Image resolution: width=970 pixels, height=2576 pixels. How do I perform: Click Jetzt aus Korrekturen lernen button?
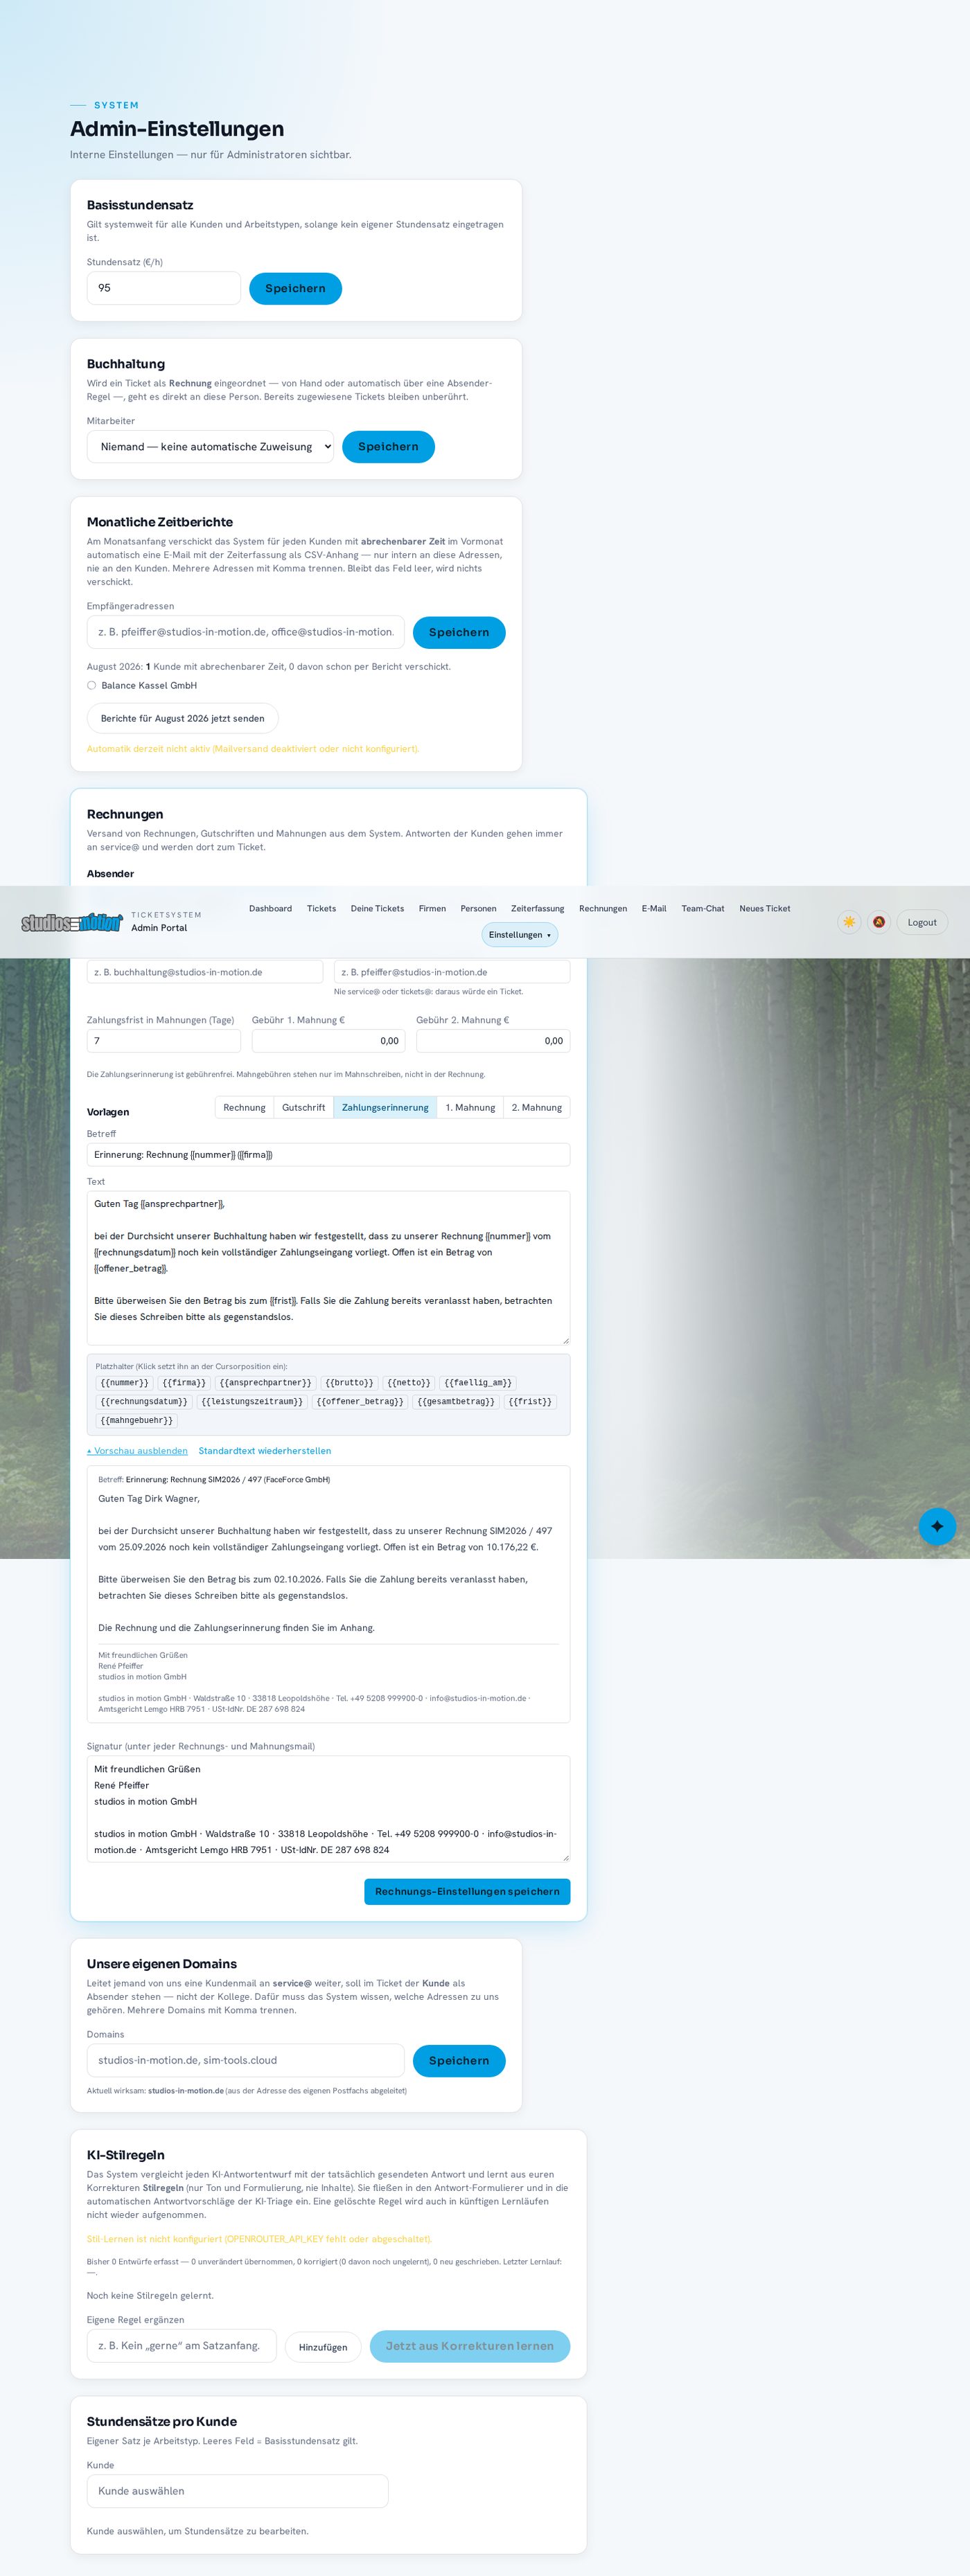coord(470,2346)
